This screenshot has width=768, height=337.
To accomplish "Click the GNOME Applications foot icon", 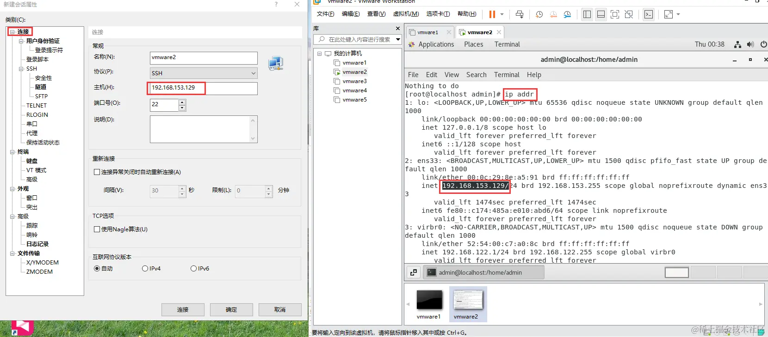I will [x=412, y=44].
